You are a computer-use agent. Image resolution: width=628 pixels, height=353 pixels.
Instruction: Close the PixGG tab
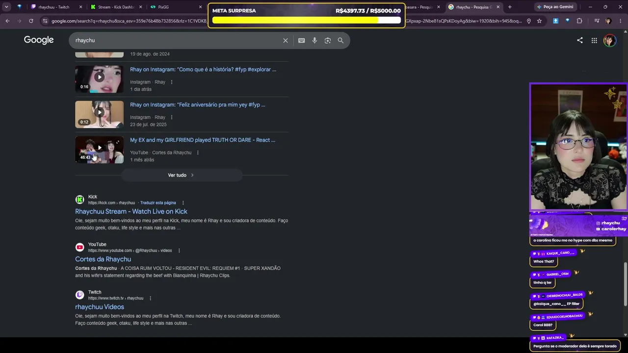(200, 7)
